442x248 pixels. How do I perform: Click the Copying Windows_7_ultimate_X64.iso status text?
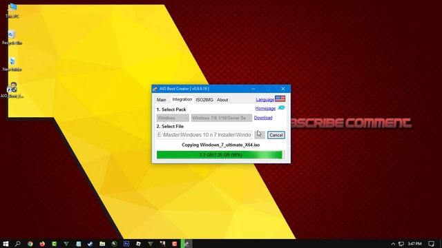point(221,145)
